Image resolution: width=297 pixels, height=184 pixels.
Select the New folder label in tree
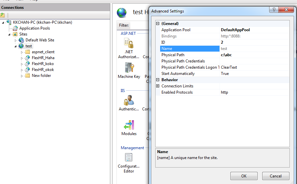pyautogui.click(x=41, y=76)
